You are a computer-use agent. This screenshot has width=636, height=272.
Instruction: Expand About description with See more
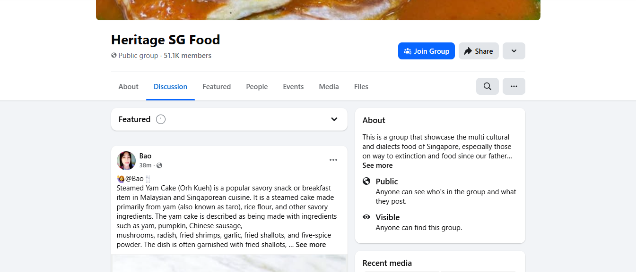click(377, 165)
